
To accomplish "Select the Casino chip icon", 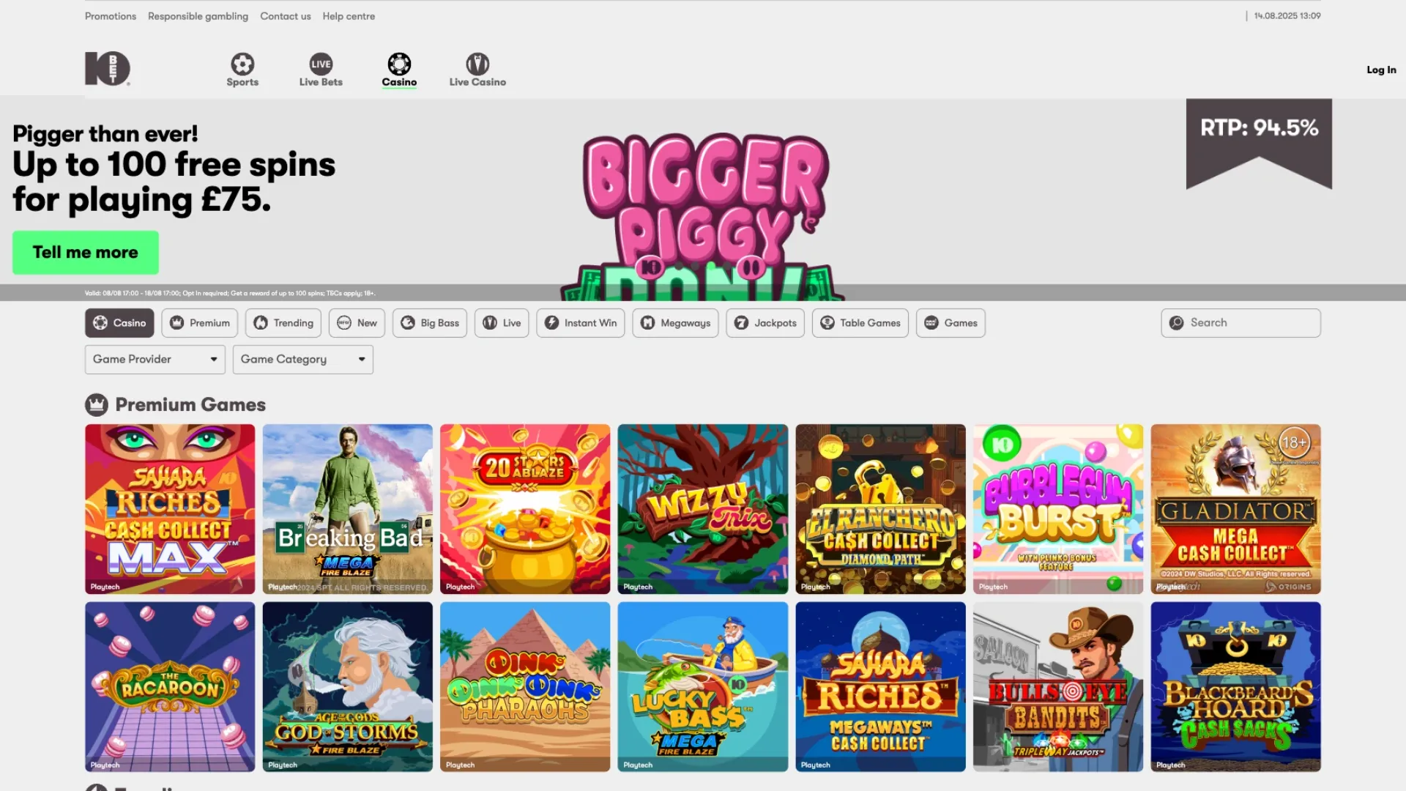I will (399, 64).
